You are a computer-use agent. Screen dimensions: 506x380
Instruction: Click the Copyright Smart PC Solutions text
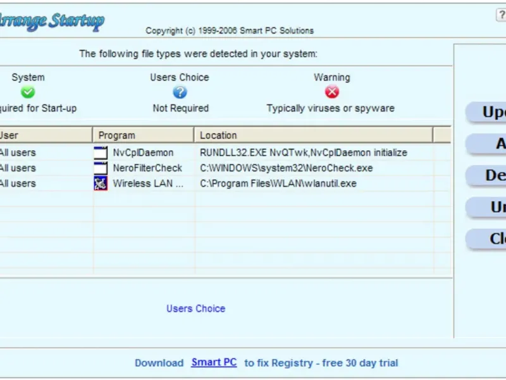pyautogui.click(x=230, y=30)
